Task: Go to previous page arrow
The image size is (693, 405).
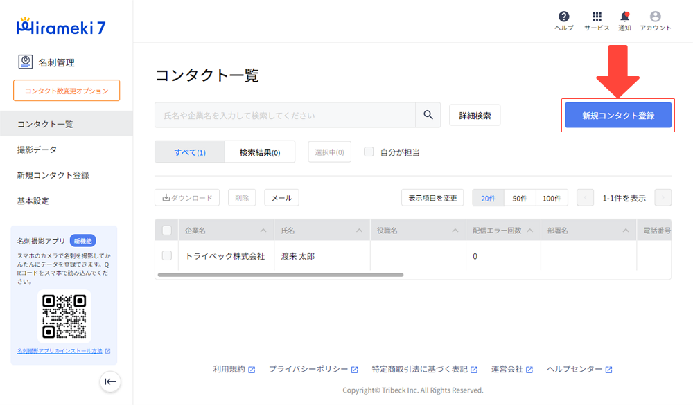Action: coord(585,198)
